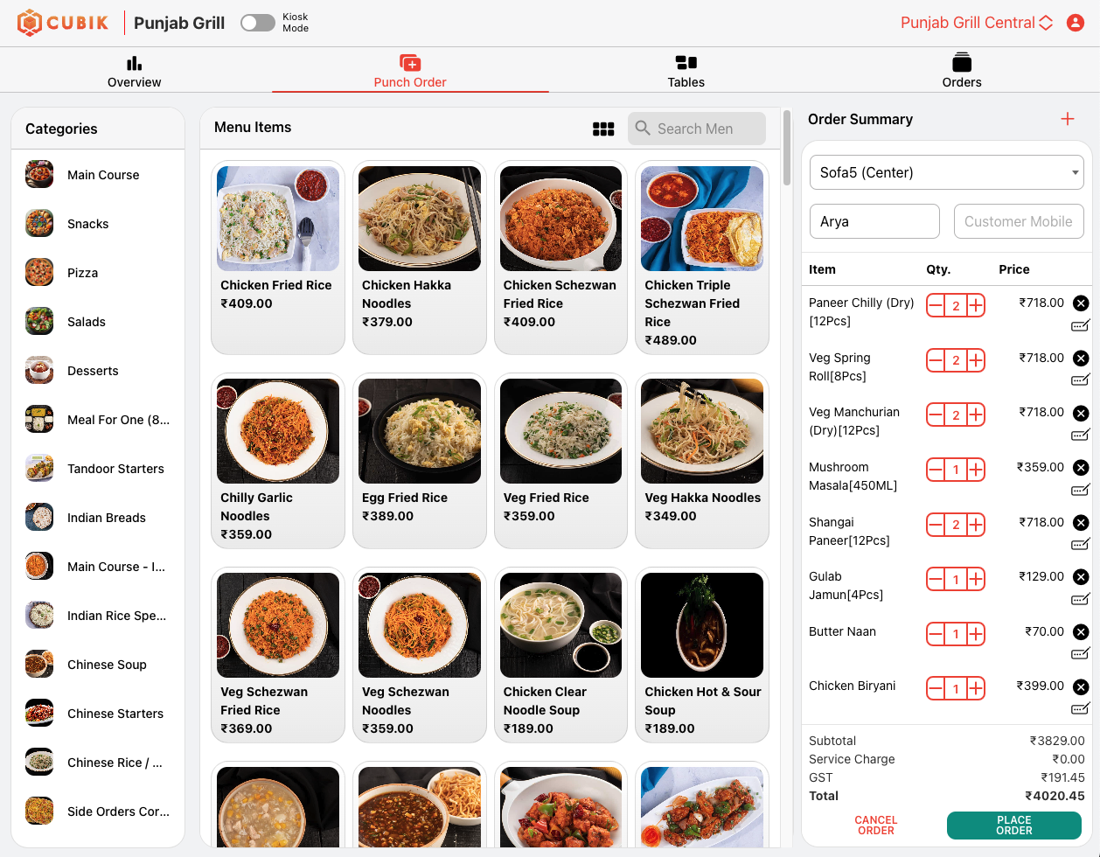Screen dimensions: 1100x857
Task: Add Chicken Hakka Noodles to the order
Action: 420,258
